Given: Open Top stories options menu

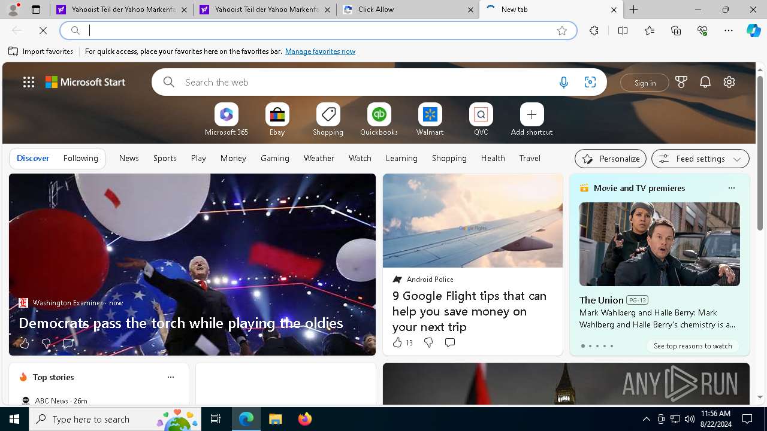Looking at the screenshot, I should click(x=171, y=377).
